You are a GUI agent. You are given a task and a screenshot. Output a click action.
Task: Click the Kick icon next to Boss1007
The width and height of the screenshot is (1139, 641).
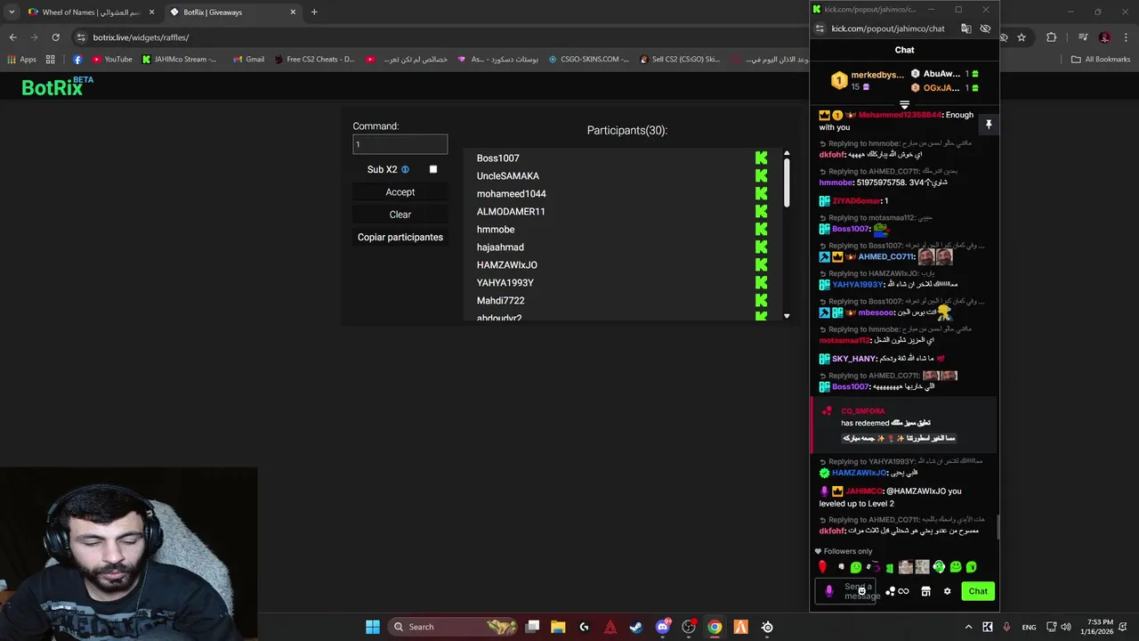(x=761, y=158)
